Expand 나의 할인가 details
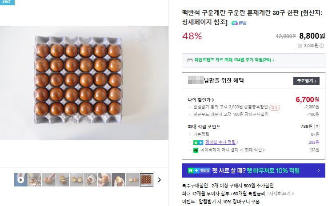Screen dimensions: 328x206 tap(201, 99)
